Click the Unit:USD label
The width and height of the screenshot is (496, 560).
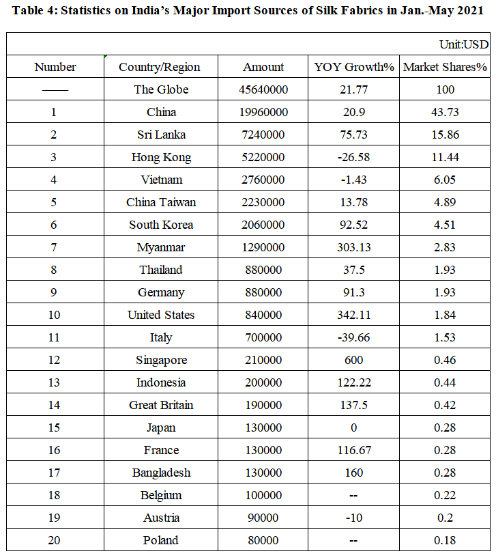464,44
